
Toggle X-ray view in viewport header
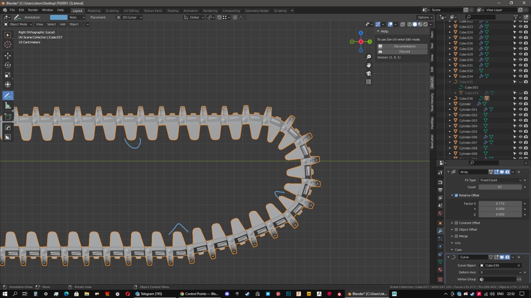coord(403,24)
